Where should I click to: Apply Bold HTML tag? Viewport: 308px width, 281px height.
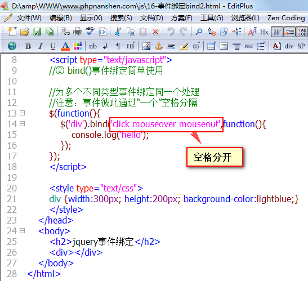[28, 46]
